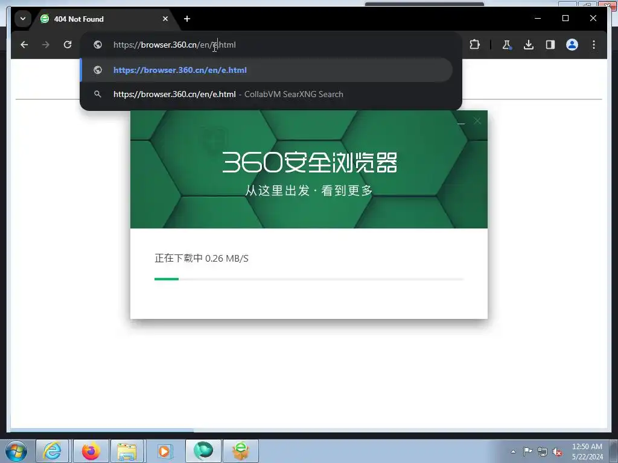Image resolution: width=618 pixels, height=463 pixels.
Task: Open a new tab with plus button
Action: click(x=187, y=19)
